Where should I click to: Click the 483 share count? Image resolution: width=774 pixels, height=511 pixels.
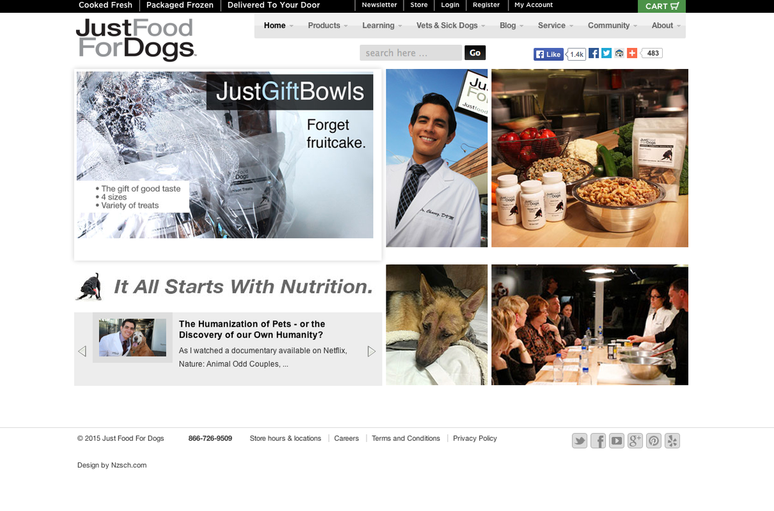(652, 53)
